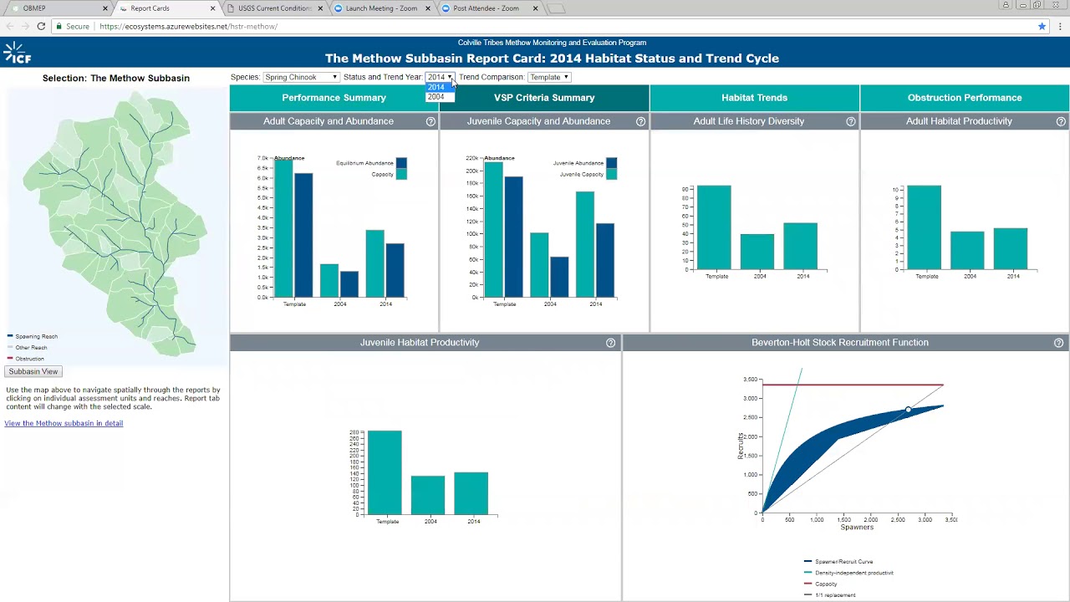Close the USGS Current Conditions tab
The image size is (1070, 602).
[x=319, y=8]
